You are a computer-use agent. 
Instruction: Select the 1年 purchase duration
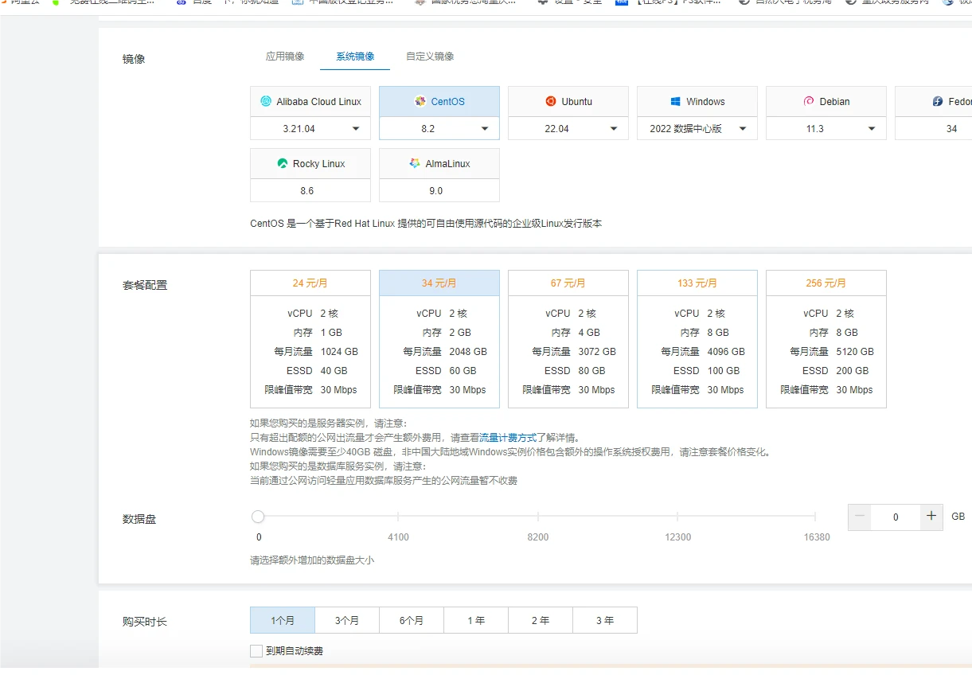(x=476, y=620)
